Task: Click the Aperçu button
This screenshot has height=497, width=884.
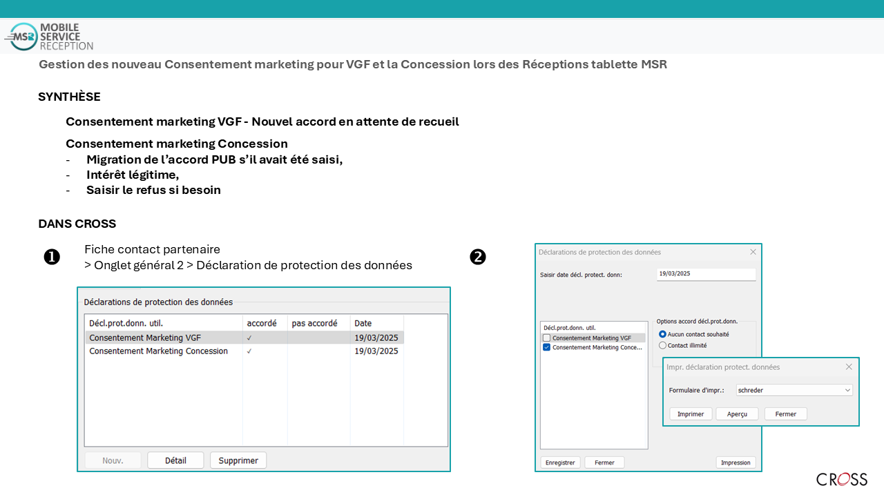Action: [x=737, y=414]
